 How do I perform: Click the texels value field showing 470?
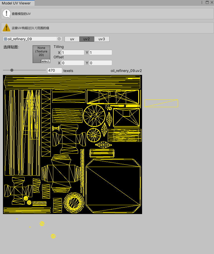(54, 70)
